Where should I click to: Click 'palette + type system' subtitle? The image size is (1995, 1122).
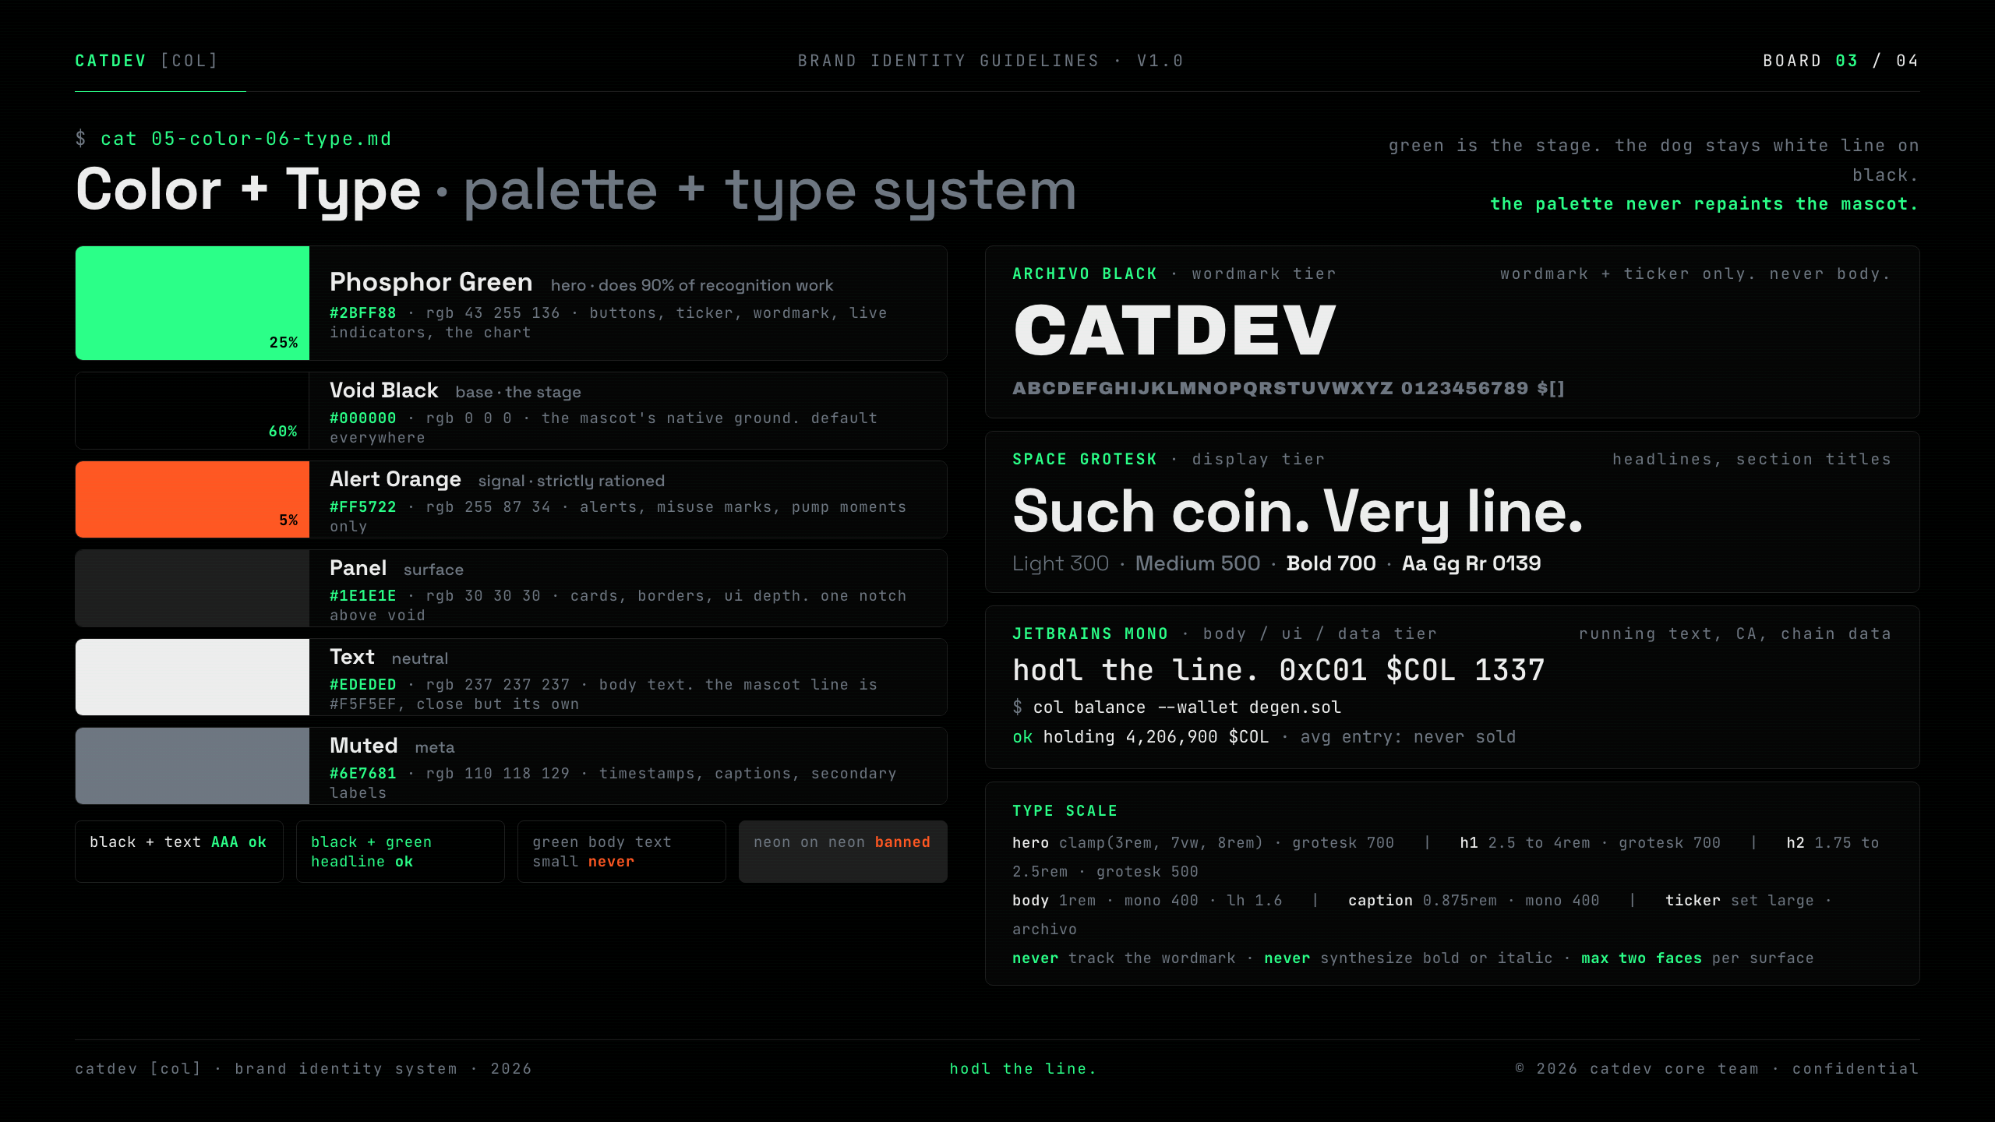click(x=770, y=192)
